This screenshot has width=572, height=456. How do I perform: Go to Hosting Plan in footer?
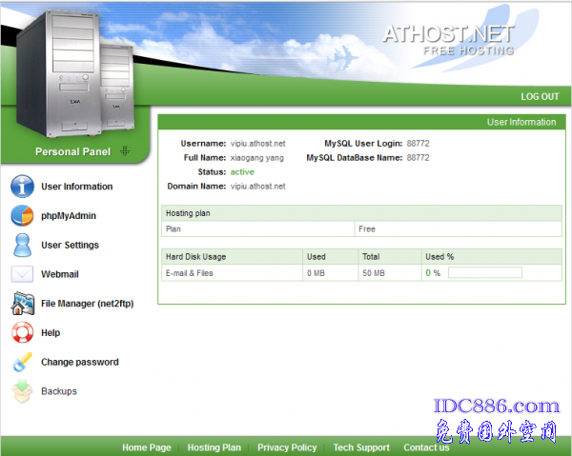coord(214,447)
